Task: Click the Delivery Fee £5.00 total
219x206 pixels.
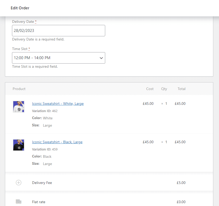Action: (x=181, y=183)
